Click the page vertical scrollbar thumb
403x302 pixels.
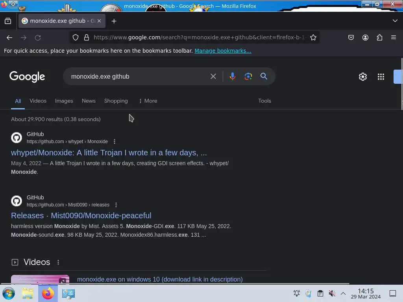point(402,84)
